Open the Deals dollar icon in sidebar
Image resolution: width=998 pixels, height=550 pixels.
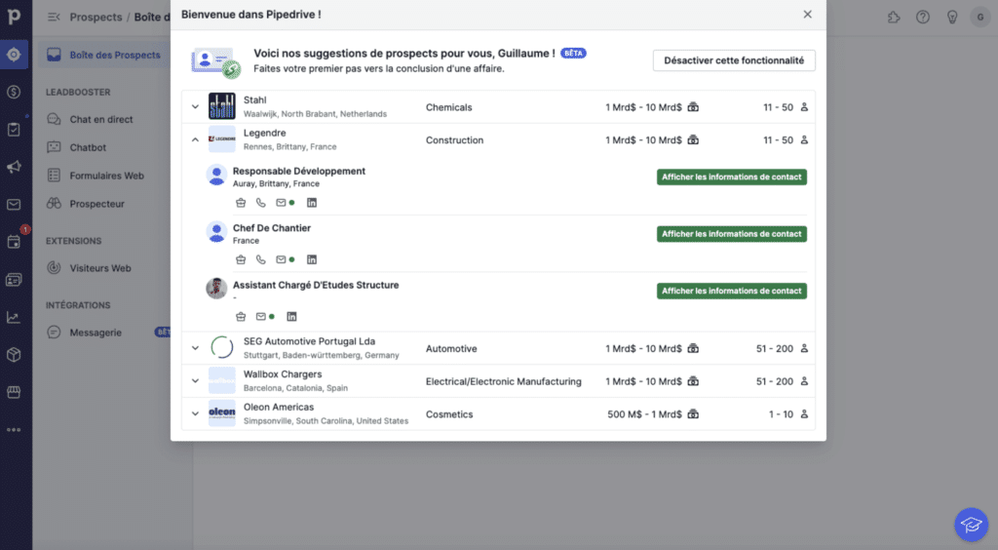pyautogui.click(x=14, y=93)
